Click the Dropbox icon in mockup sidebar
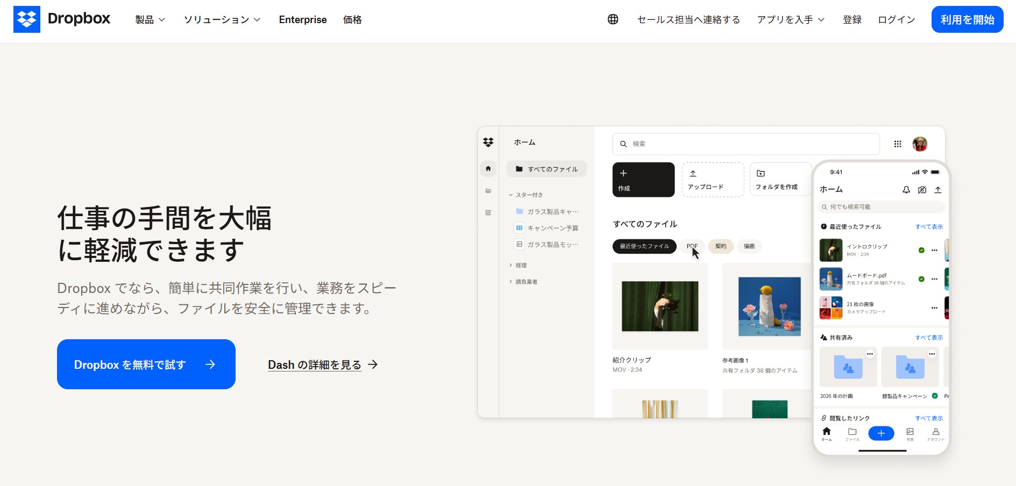The width and height of the screenshot is (1016, 486). point(488,142)
